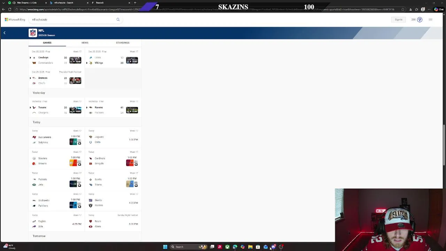446x251 pixels.
Task: Open the Windows Start button
Action: pos(165,247)
